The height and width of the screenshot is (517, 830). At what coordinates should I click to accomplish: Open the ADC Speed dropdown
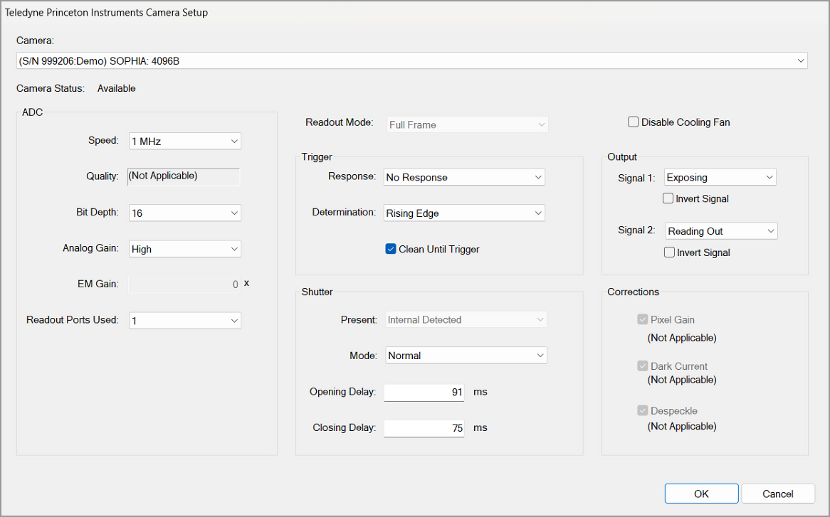185,141
